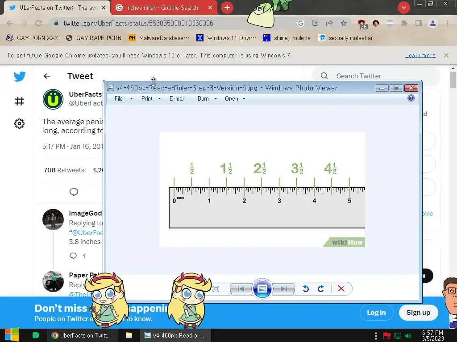Click the Learn more link in infobar

pyautogui.click(x=420, y=55)
